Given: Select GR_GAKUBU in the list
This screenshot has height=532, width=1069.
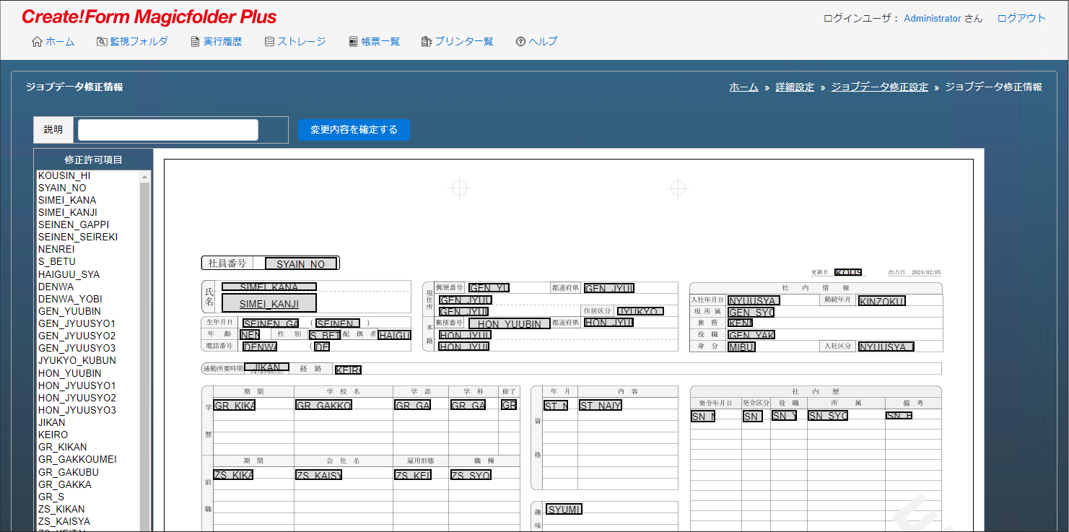Looking at the screenshot, I should (x=69, y=472).
